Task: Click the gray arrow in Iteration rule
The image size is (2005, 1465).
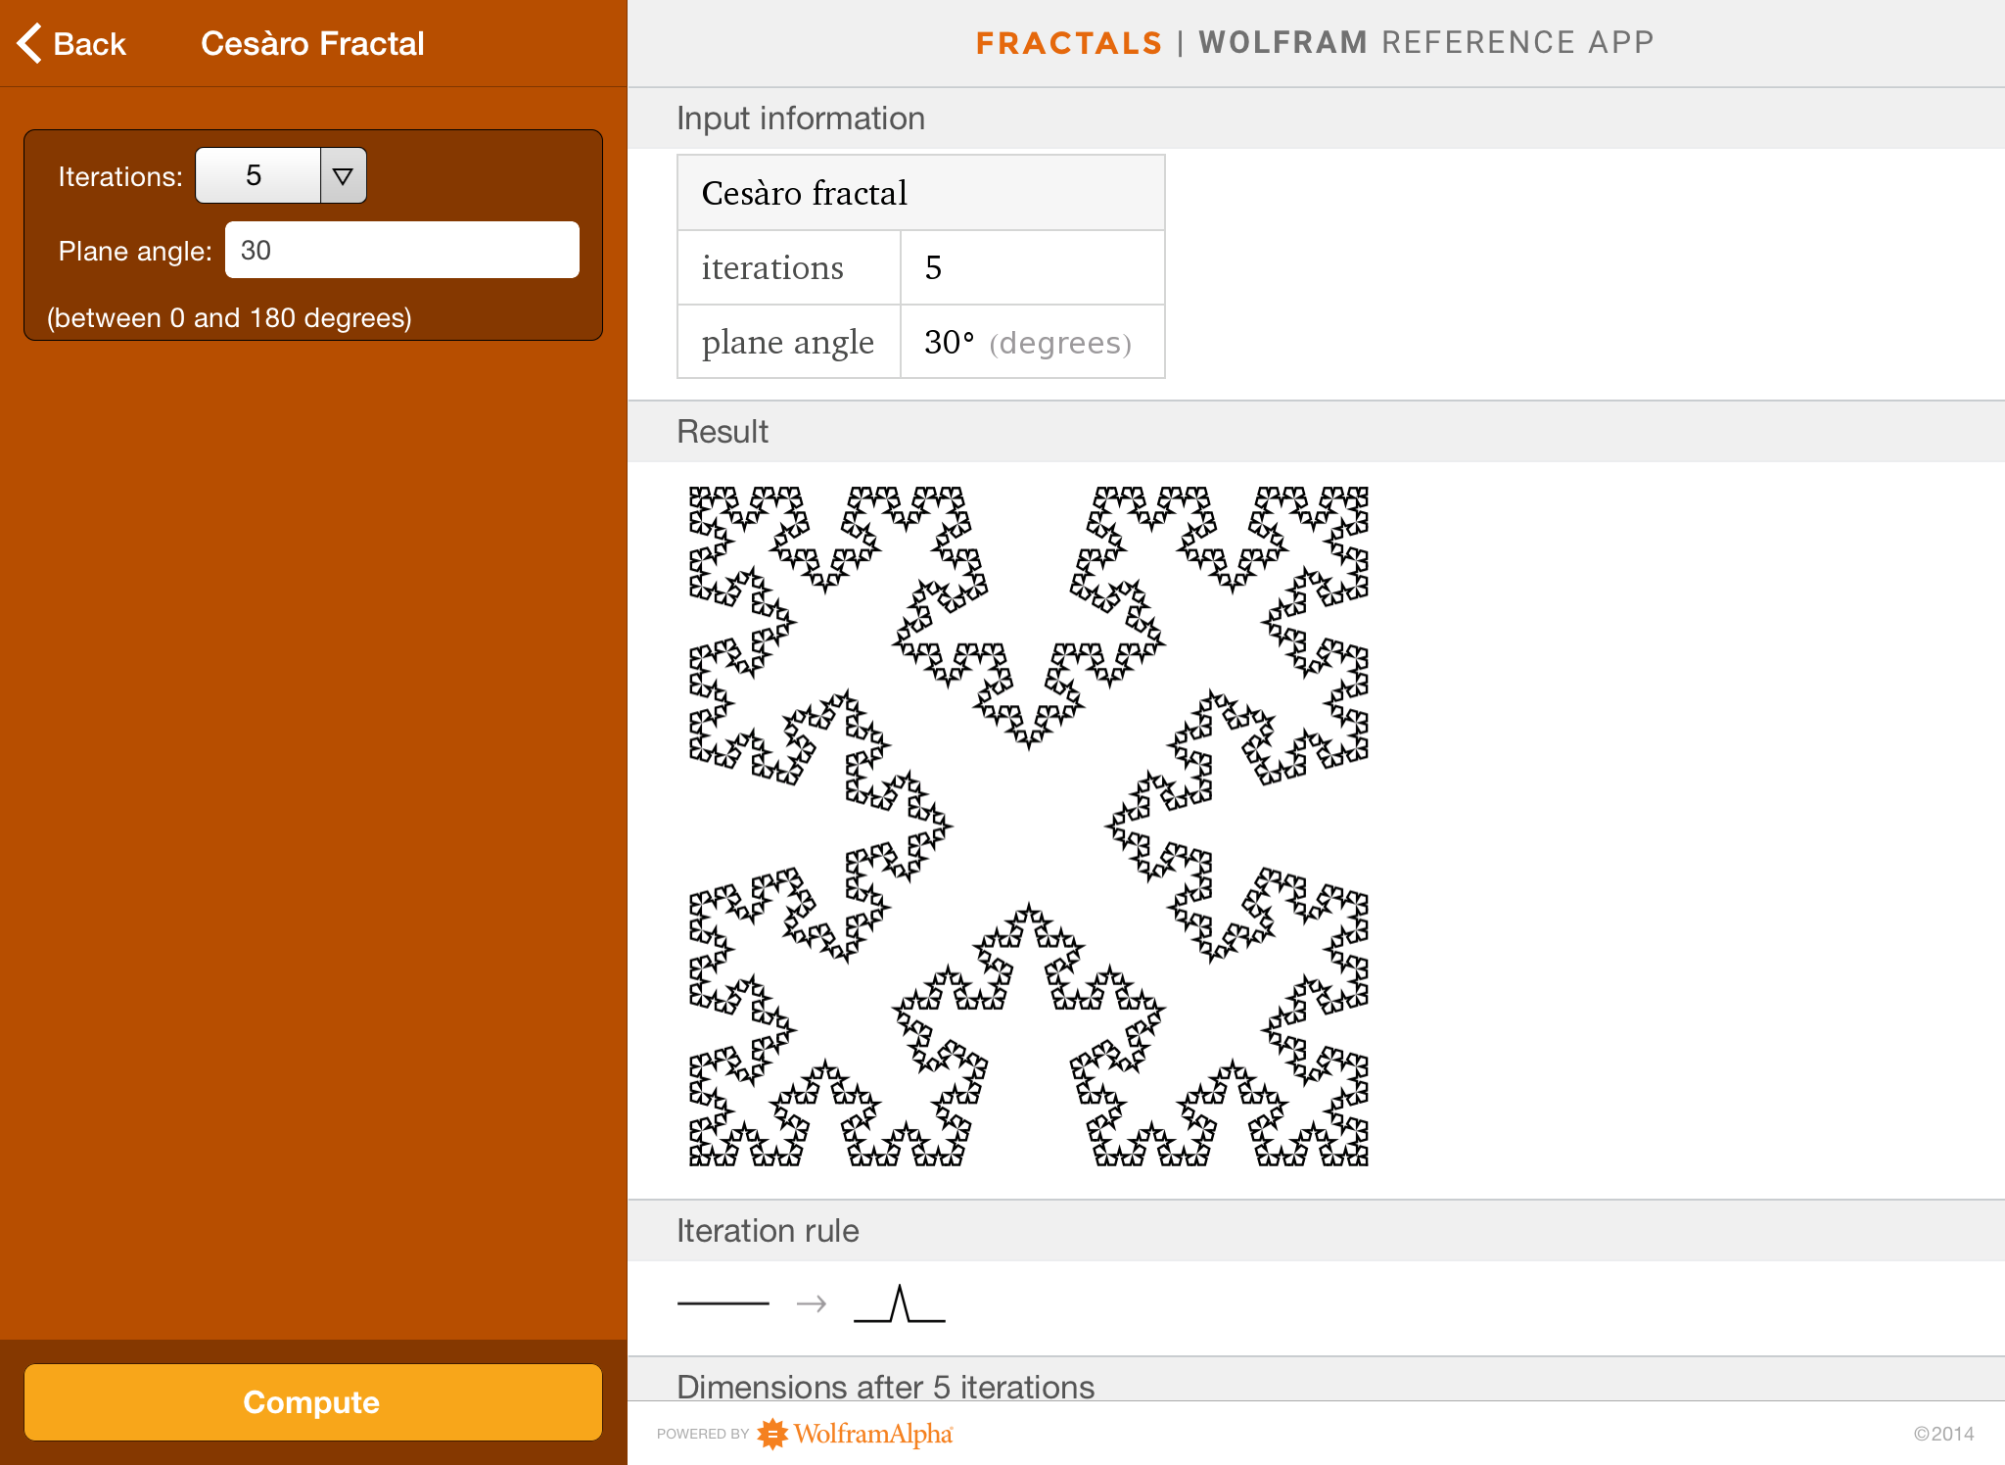Action: (812, 1303)
